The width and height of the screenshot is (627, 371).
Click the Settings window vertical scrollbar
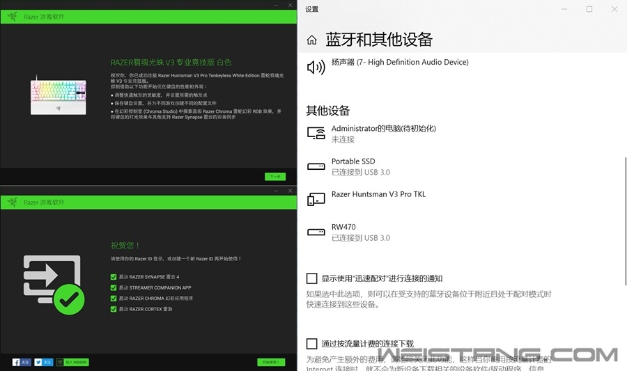coord(625,221)
